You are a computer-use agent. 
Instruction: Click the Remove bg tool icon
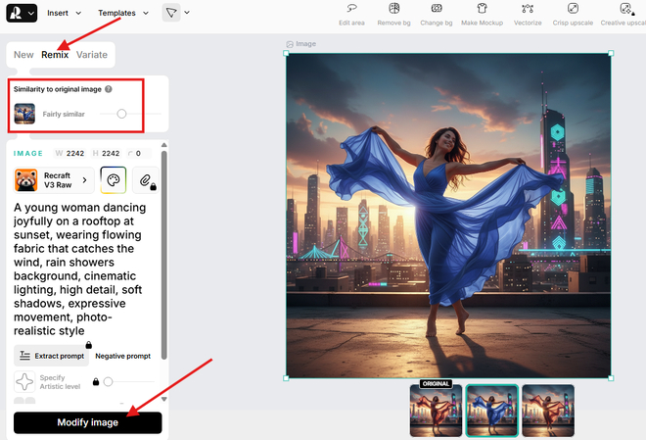click(393, 8)
